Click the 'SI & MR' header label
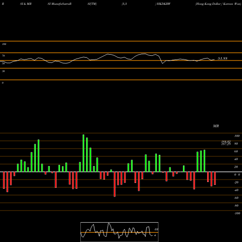This screenshot has height=242, width=242. click(x=26, y=4)
